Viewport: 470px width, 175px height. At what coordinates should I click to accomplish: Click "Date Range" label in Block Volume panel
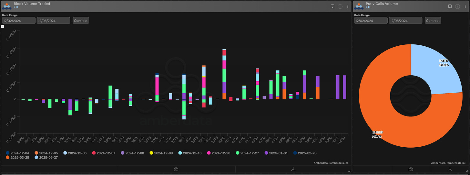coord(10,15)
